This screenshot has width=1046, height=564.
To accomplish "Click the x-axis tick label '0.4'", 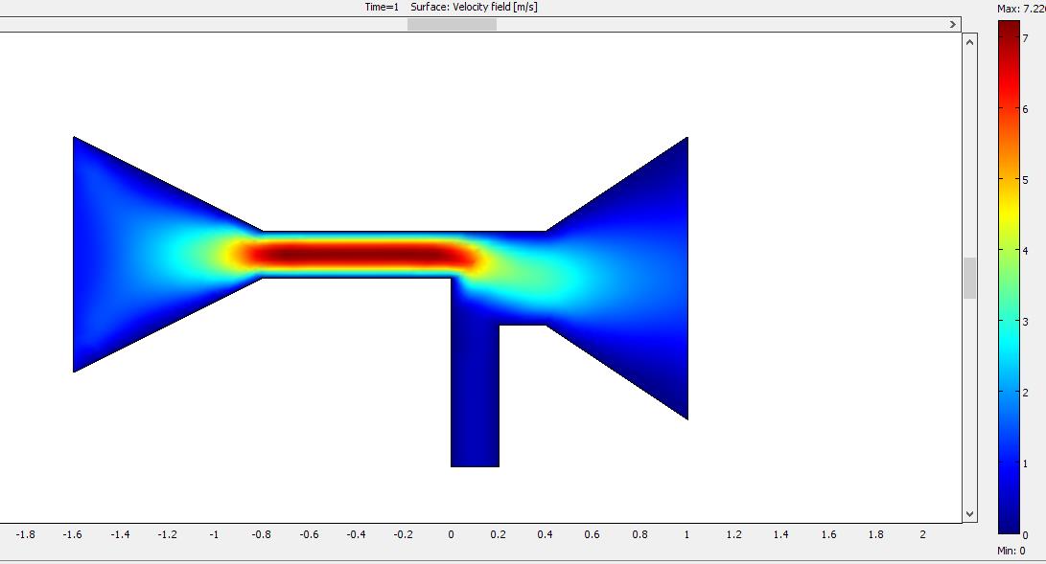I will (x=545, y=534).
